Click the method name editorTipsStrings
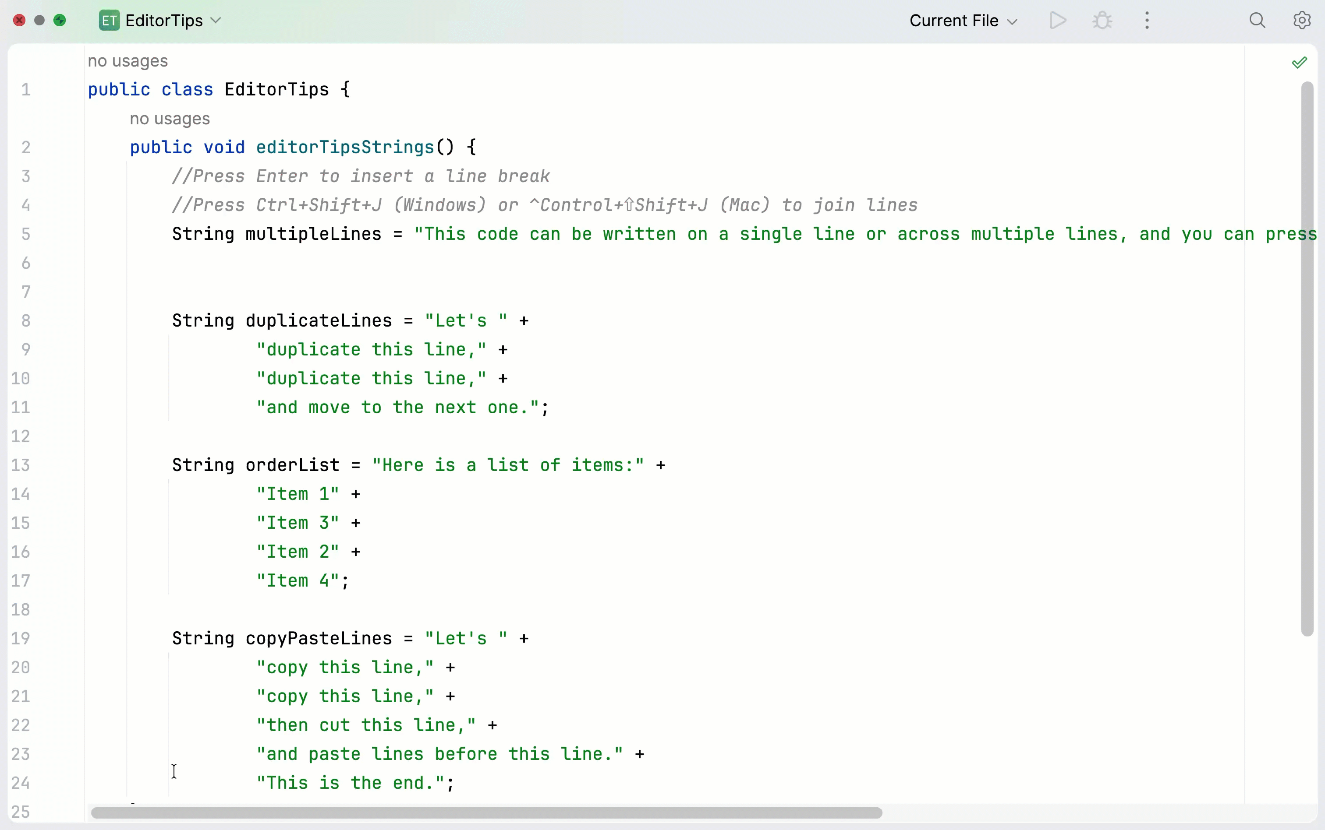This screenshot has width=1325, height=830. [345, 147]
